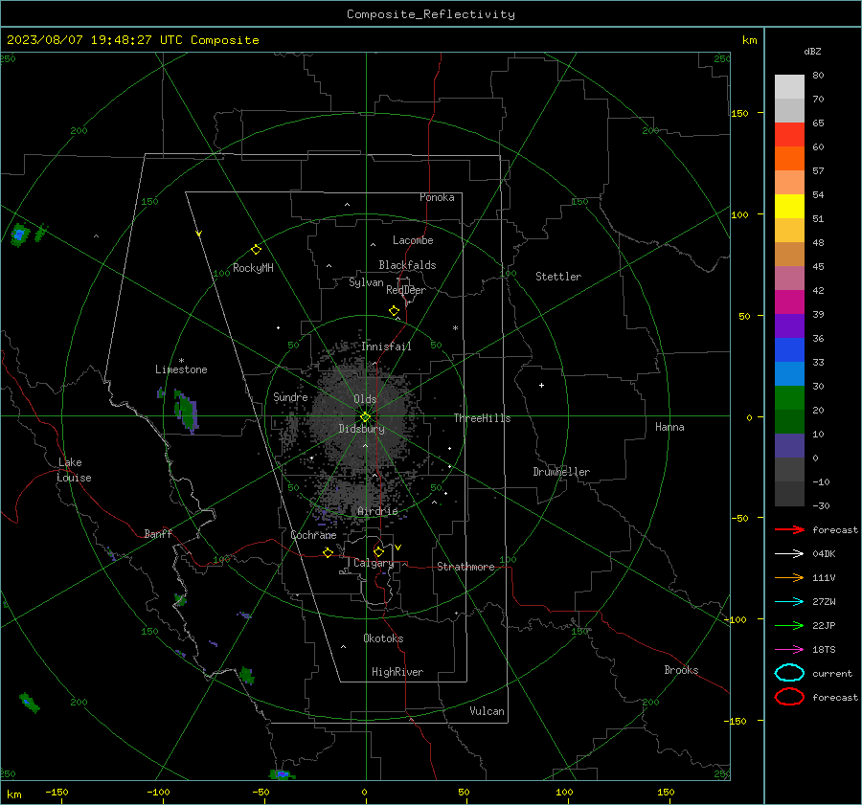Click the ThreeHills label
The height and width of the screenshot is (805, 862).
(x=482, y=418)
